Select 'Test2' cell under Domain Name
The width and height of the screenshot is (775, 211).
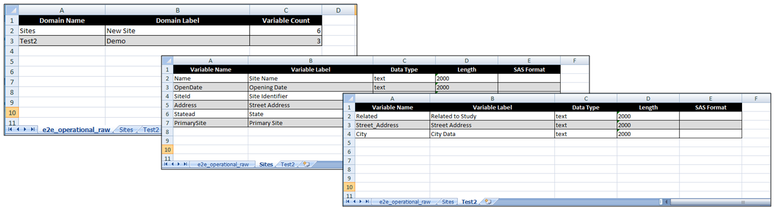(x=62, y=41)
